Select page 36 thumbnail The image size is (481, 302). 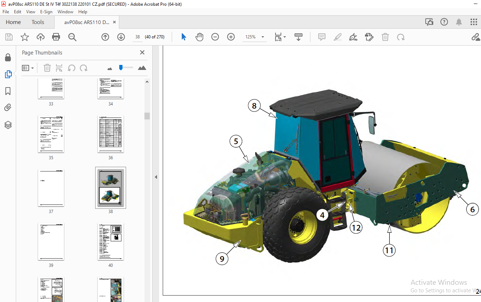coord(111,134)
